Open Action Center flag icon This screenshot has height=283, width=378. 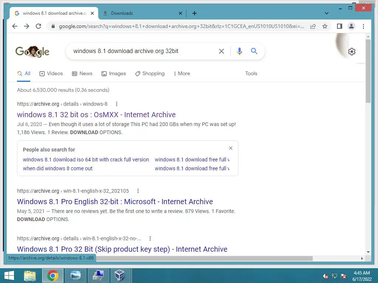343,276
